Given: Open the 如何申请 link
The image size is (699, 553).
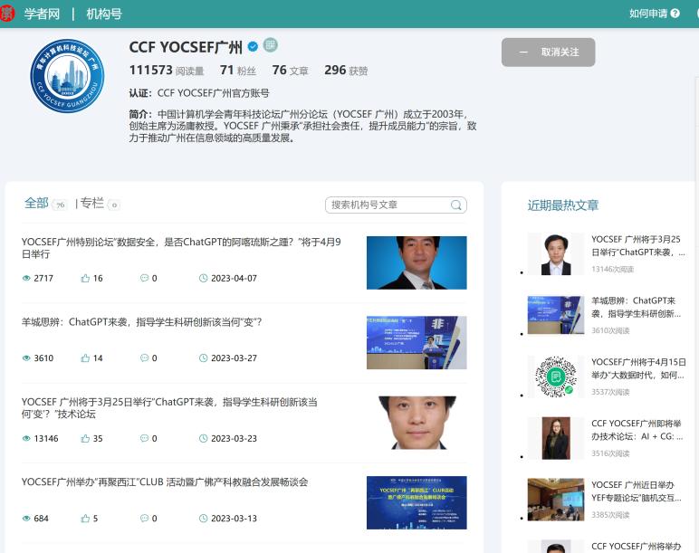Looking at the screenshot, I should click(648, 14).
